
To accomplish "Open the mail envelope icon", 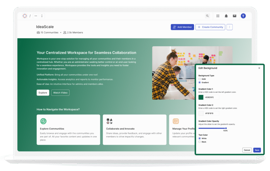I will 234,16.
